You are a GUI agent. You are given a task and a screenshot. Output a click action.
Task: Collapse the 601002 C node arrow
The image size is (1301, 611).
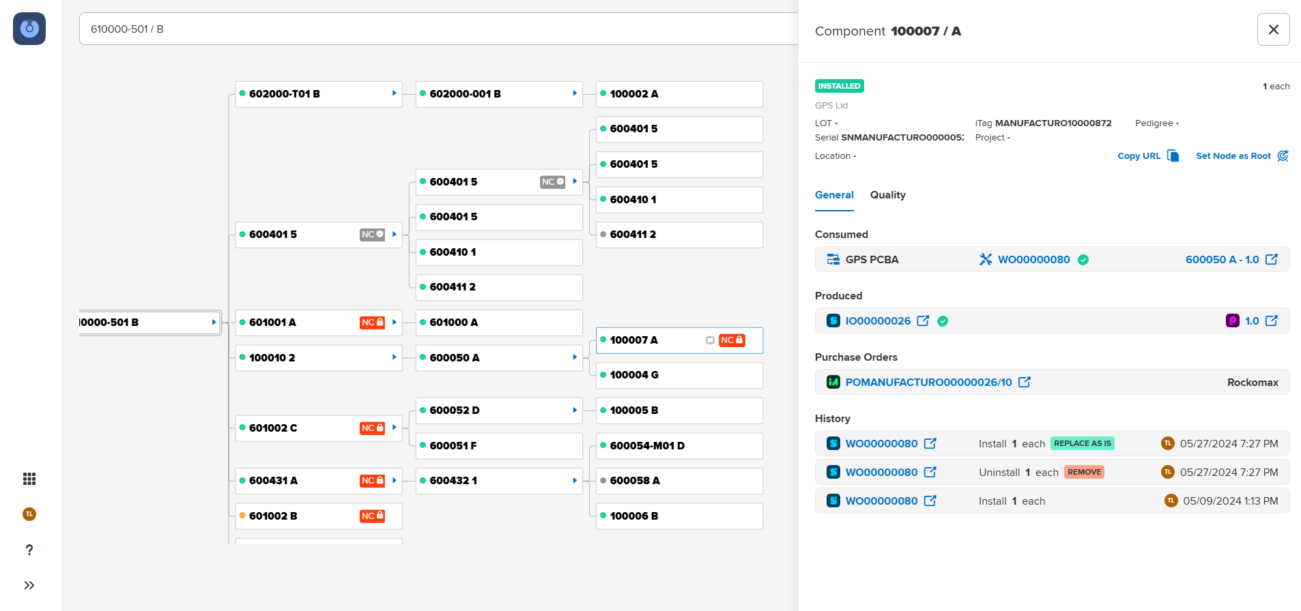pos(394,428)
